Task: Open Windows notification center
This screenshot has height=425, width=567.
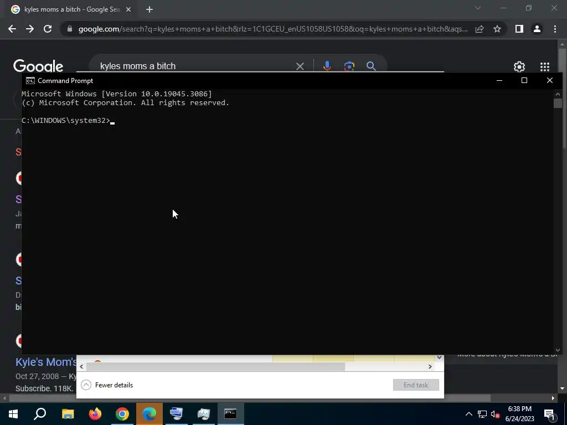Action: pyautogui.click(x=550, y=414)
